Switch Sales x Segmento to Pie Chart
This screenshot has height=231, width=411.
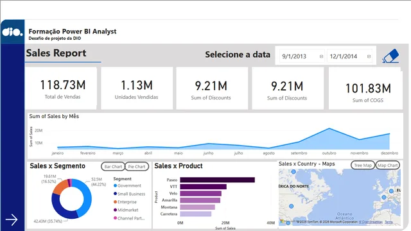pyautogui.click(x=137, y=166)
